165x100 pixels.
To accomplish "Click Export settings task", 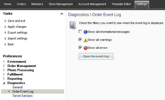I will point(18,33).
